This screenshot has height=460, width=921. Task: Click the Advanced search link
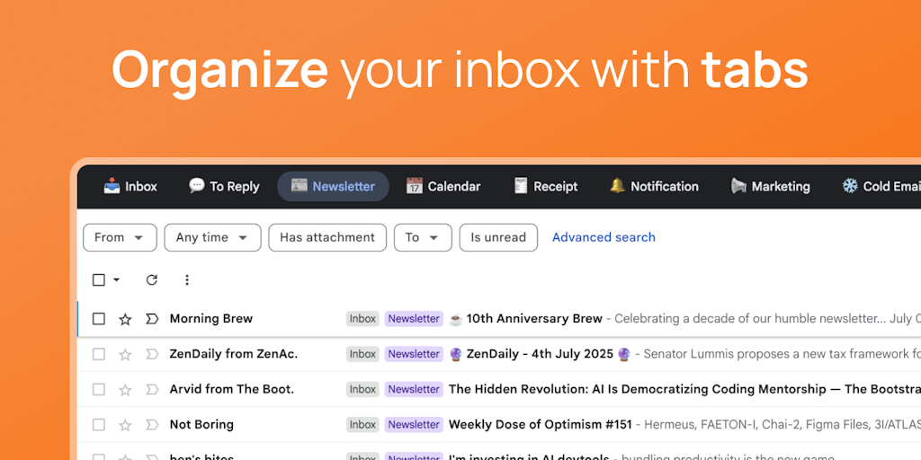point(604,237)
